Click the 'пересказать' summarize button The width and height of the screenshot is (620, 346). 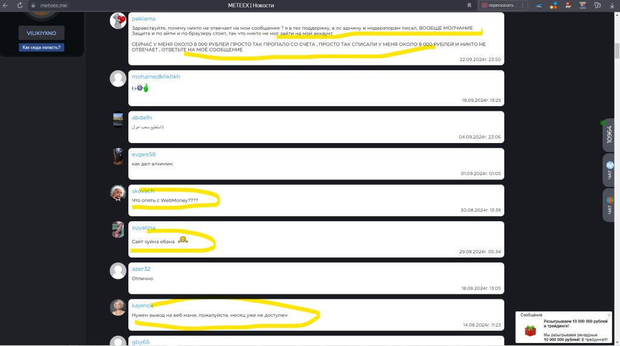point(498,5)
